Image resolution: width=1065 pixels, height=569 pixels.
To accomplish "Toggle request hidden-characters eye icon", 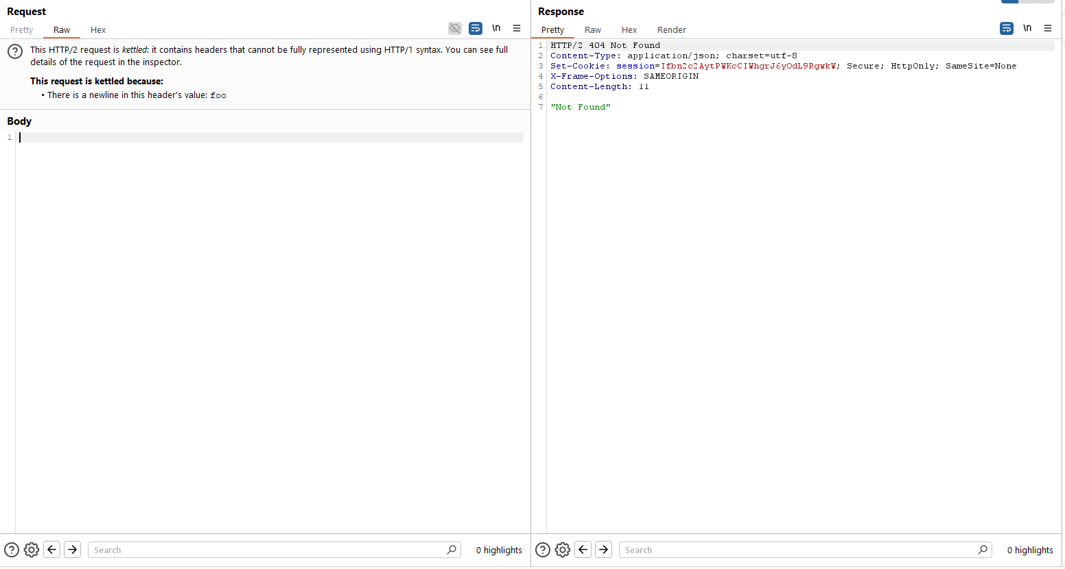I will pyautogui.click(x=455, y=29).
